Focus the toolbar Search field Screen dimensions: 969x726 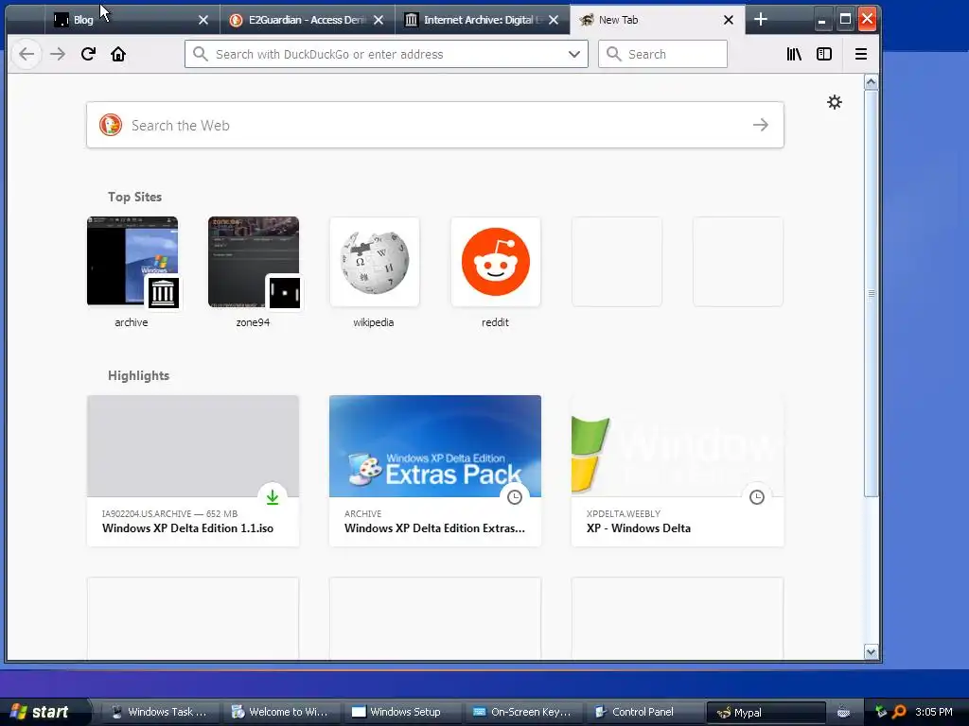click(x=662, y=54)
